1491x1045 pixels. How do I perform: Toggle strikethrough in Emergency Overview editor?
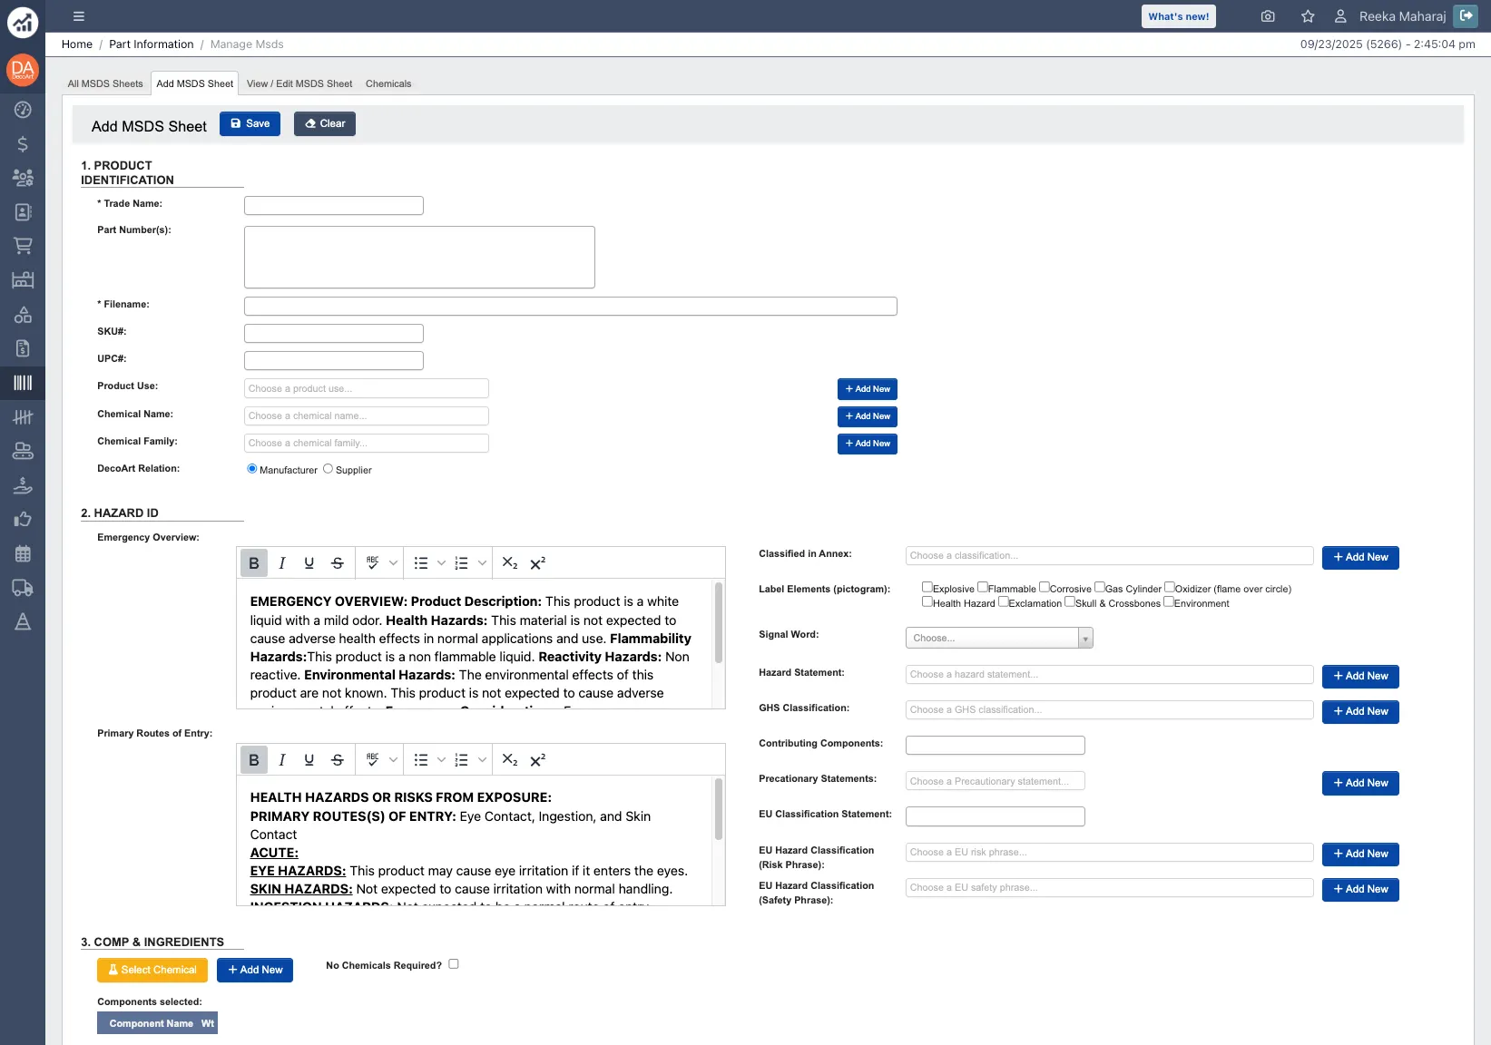point(338,563)
